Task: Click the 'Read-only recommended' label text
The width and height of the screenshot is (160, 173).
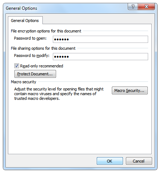Action: coord(42,66)
